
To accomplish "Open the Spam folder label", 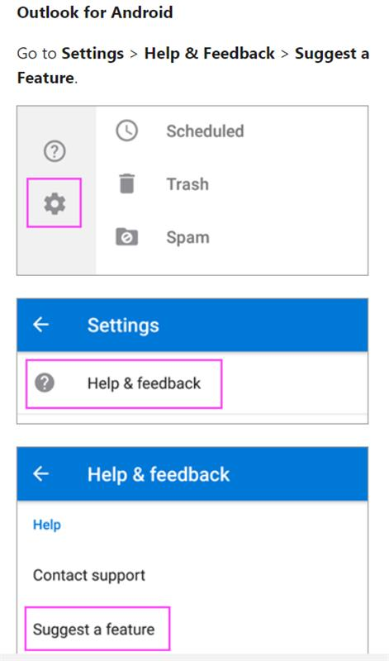I will [x=188, y=238].
